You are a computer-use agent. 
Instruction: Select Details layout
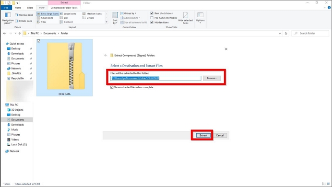point(88,18)
